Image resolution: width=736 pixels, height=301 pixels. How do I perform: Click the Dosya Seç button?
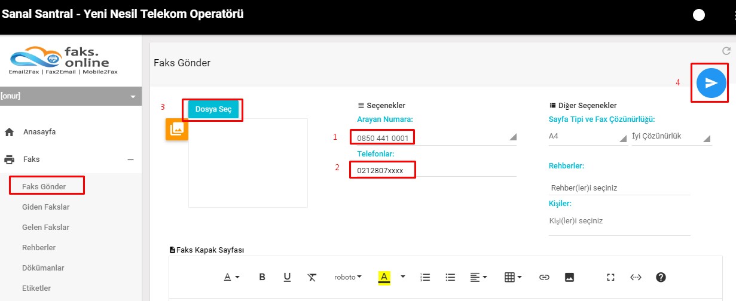pos(213,109)
